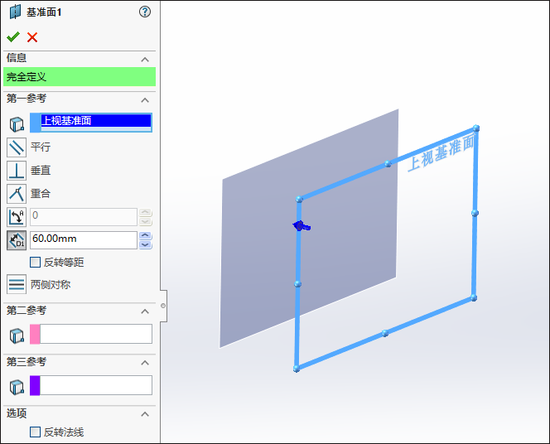Click the 完全定义 status message
This screenshot has height=444, width=550.
pyautogui.click(x=80, y=77)
